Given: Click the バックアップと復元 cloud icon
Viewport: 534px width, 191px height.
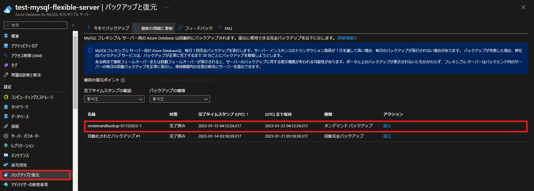Looking at the screenshot, I should click(6, 175).
